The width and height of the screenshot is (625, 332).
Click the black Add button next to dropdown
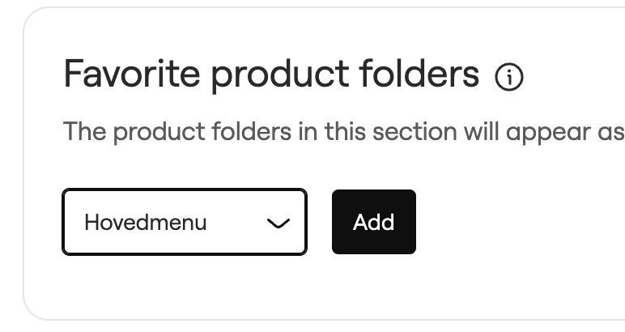point(374,222)
